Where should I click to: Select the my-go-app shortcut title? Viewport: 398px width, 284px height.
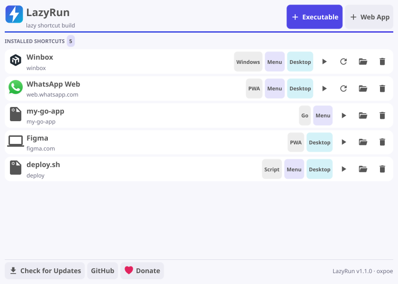click(45, 111)
